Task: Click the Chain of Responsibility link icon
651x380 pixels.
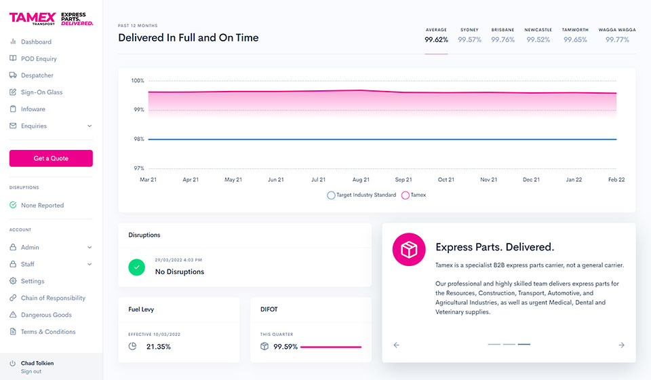Action: tap(13, 298)
